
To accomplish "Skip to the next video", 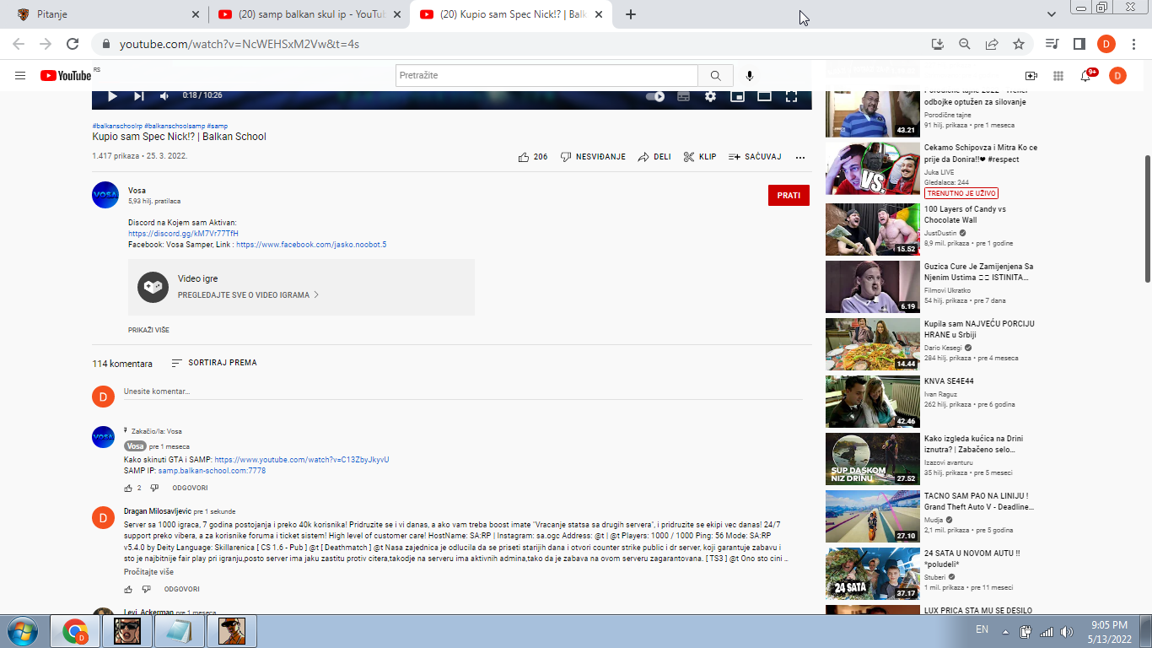I will click(138, 96).
